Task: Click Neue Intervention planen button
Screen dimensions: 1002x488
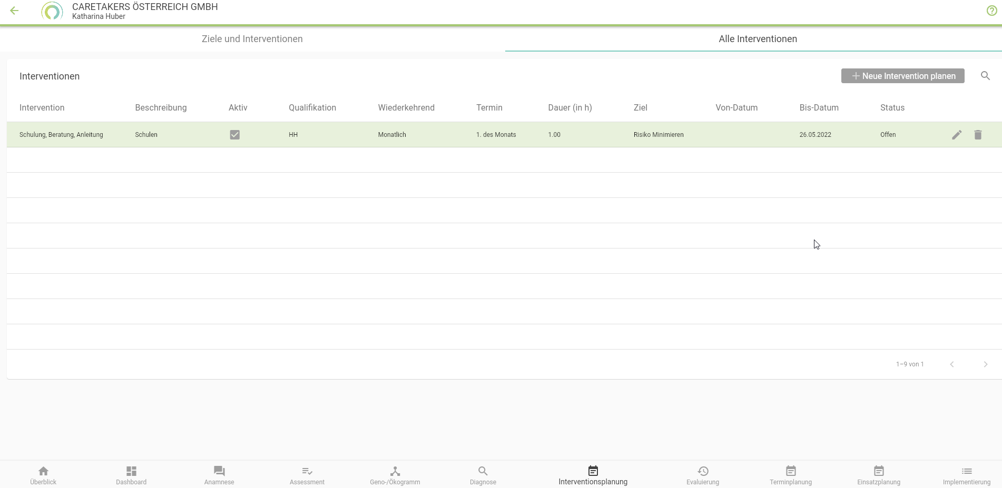Action: point(902,76)
